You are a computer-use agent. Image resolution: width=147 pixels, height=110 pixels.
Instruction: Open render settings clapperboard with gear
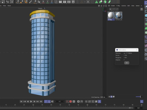69,2
